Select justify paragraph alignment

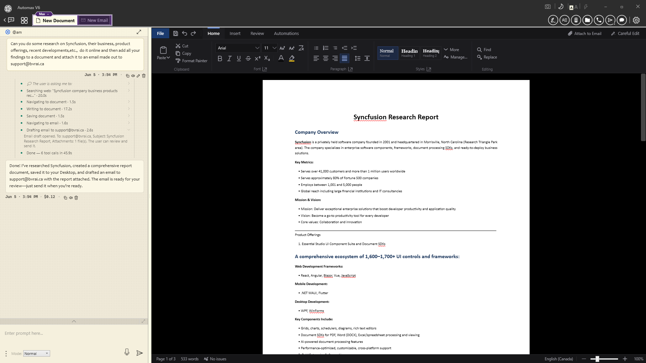click(x=344, y=58)
